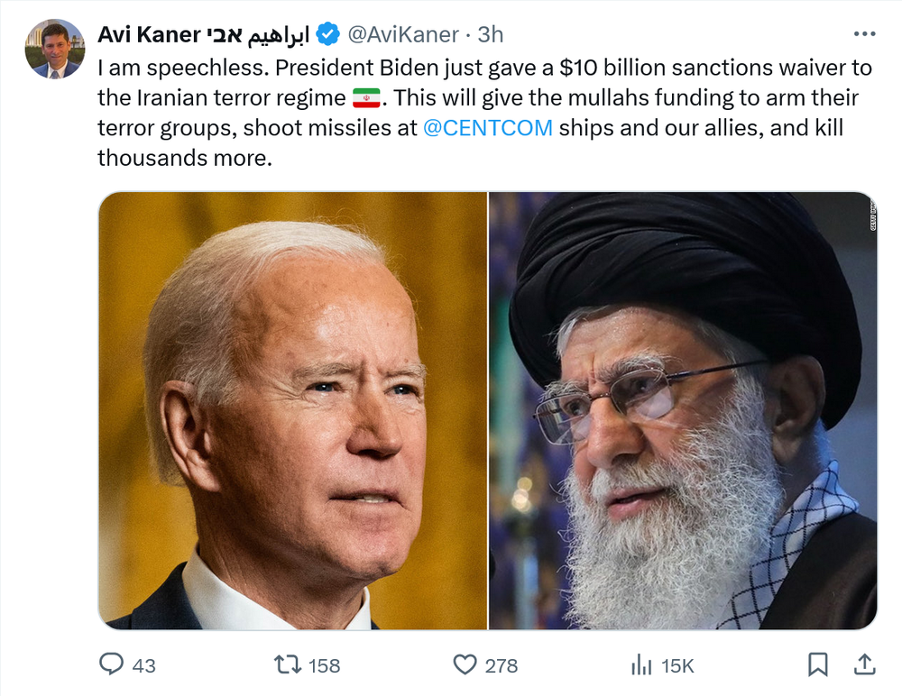Open the view analytics bar chart icon
Image resolution: width=902 pixels, height=696 pixels.
point(641,665)
